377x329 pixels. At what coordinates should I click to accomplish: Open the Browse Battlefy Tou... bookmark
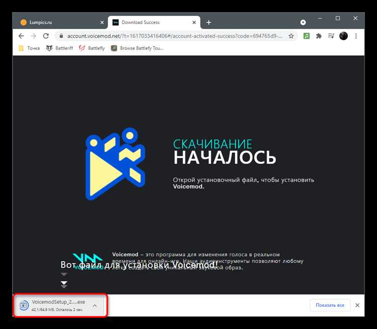[x=137, y=48]
